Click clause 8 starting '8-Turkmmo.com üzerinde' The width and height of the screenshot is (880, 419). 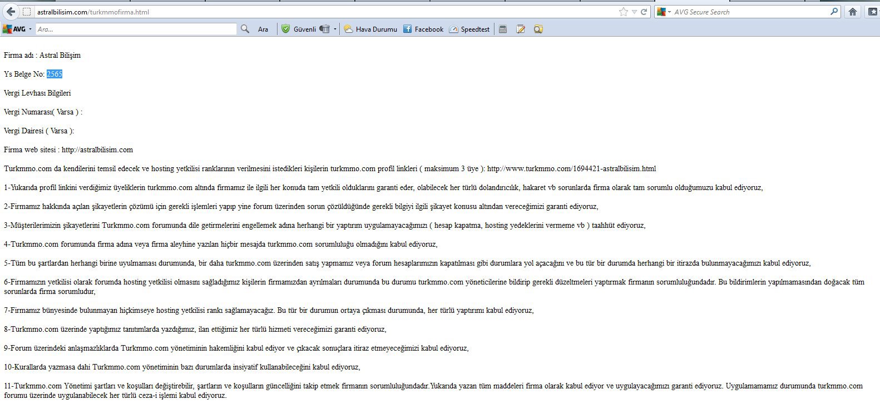tap(195, 329)
